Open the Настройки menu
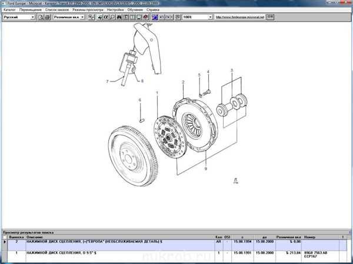 pyautogui.click(x=115, y=10)
